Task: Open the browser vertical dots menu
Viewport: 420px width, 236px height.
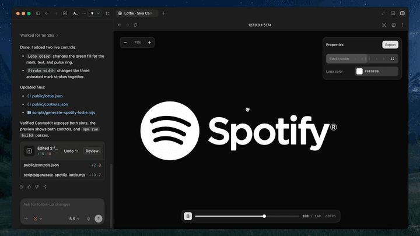Action: tap(402, 25)
